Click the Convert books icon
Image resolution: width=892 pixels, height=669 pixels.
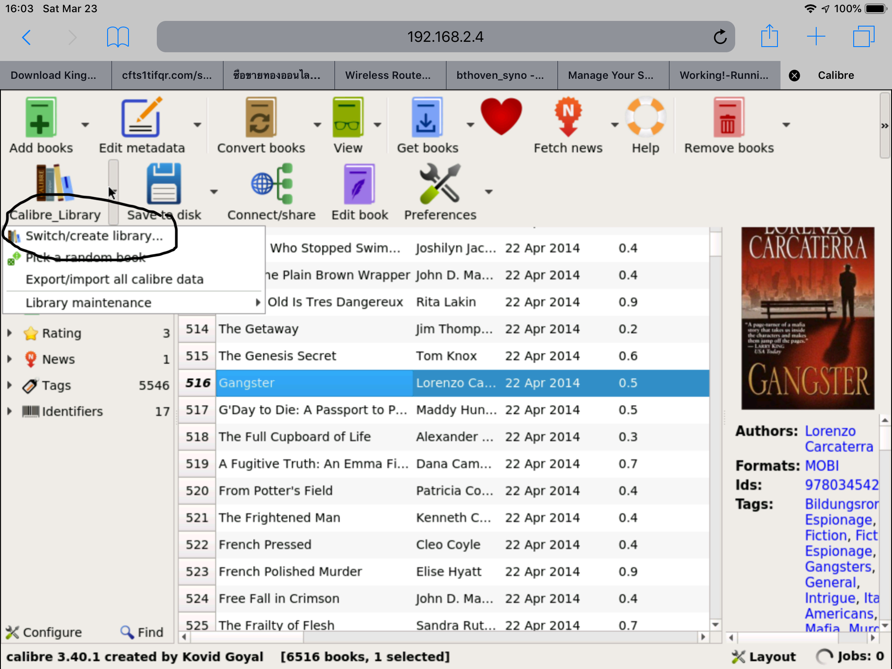pos(260,118)
